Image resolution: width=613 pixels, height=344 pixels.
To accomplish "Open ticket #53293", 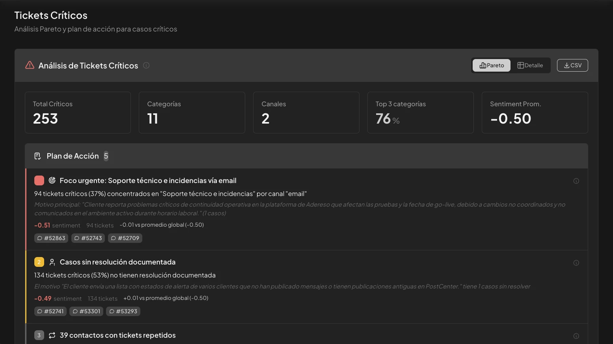I will click(123, 311).
